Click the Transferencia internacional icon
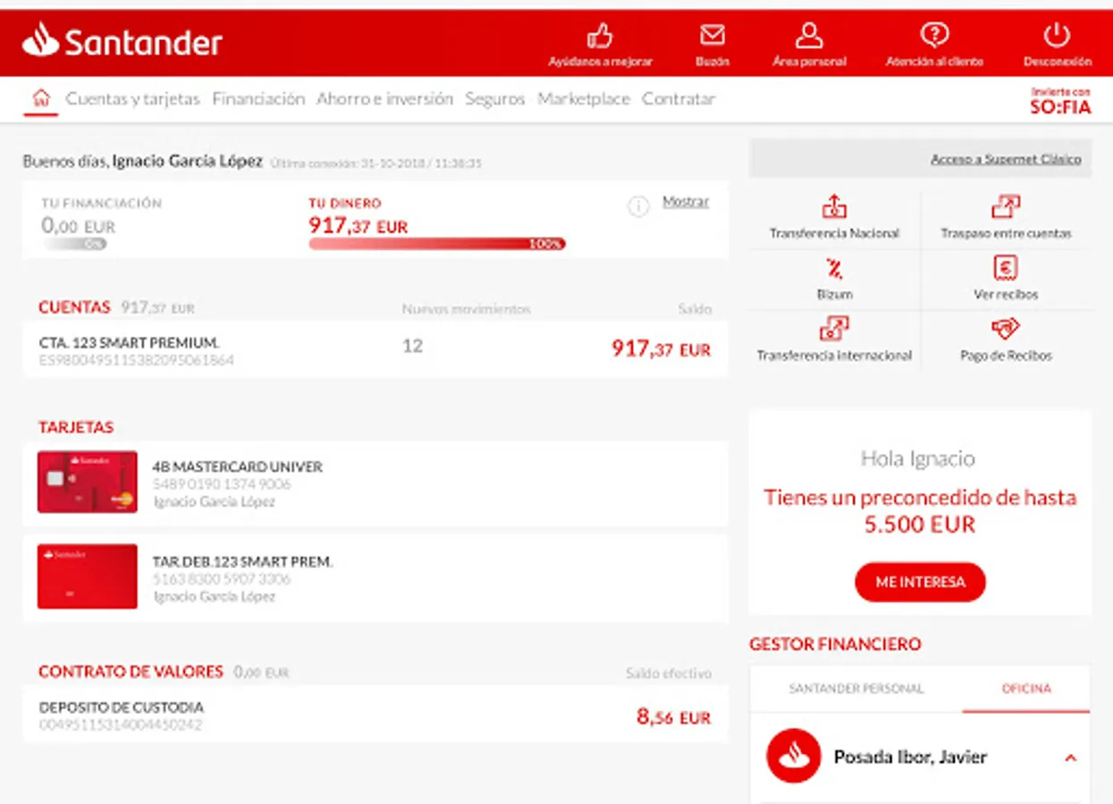 click(x=834, y=329)
